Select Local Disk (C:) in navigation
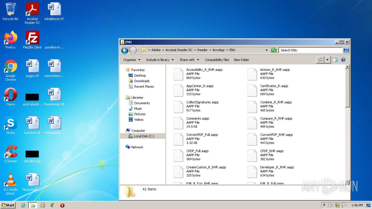This screenshot has width=372, height=209. point(143,136)
